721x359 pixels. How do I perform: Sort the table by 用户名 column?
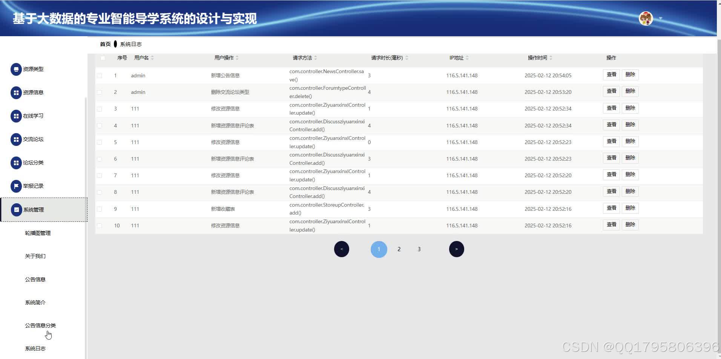coord(143,58)
